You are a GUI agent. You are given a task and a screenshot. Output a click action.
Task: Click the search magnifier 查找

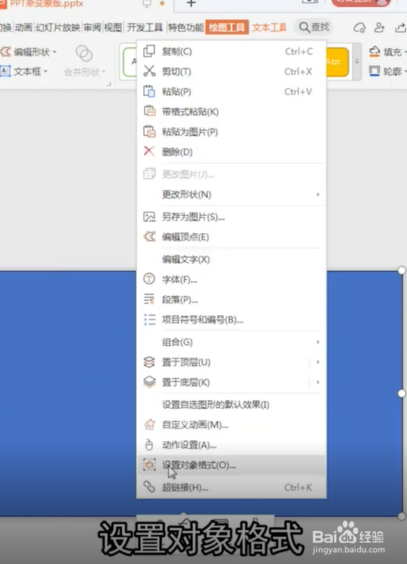click(314, 27)
